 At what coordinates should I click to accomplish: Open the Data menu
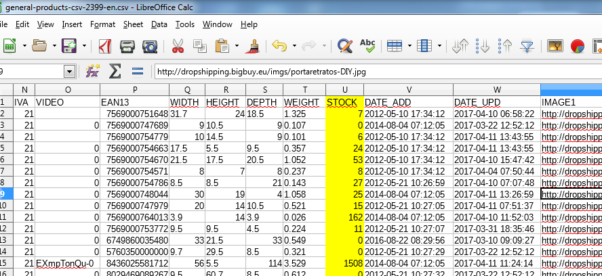(x=159, y=24)
